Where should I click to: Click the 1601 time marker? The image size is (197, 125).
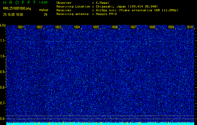[x=21, y=27]
